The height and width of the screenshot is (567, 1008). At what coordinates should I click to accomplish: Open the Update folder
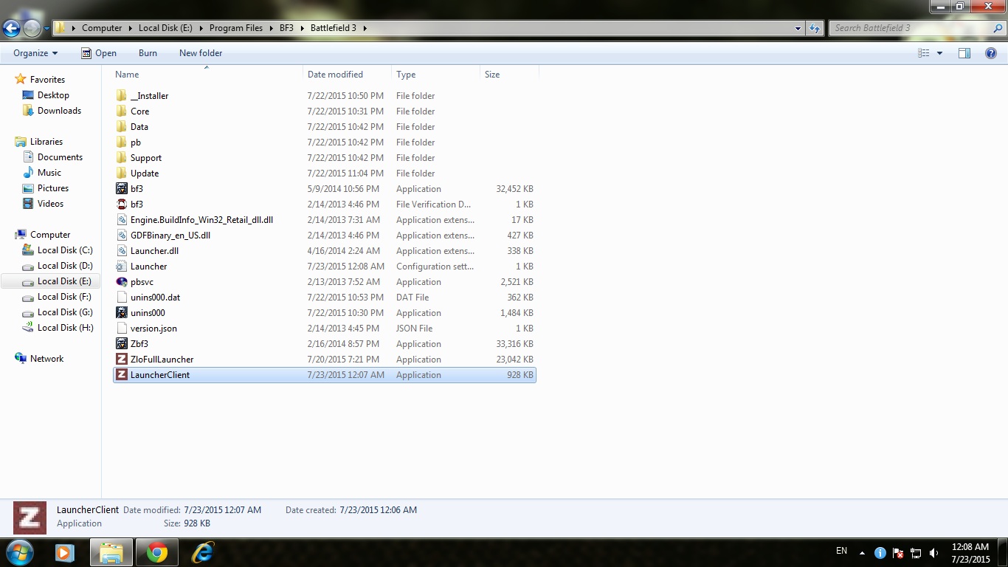[145, 173]
